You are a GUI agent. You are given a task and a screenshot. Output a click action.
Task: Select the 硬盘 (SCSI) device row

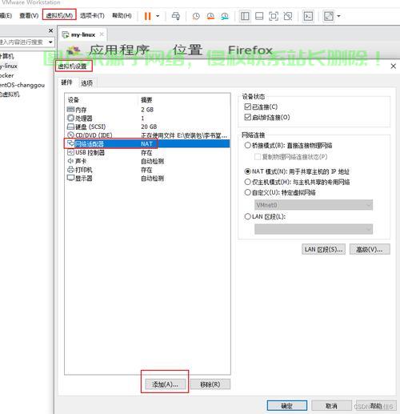pos(147,127)
